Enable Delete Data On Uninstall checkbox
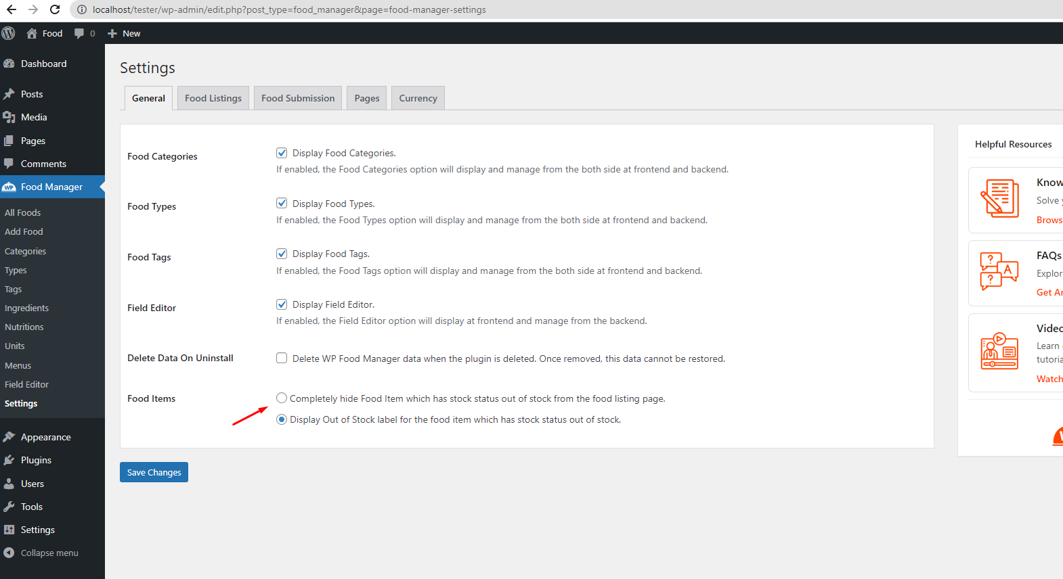The width and height of the screenshot is (1063, 579). (x=282, y=358)
